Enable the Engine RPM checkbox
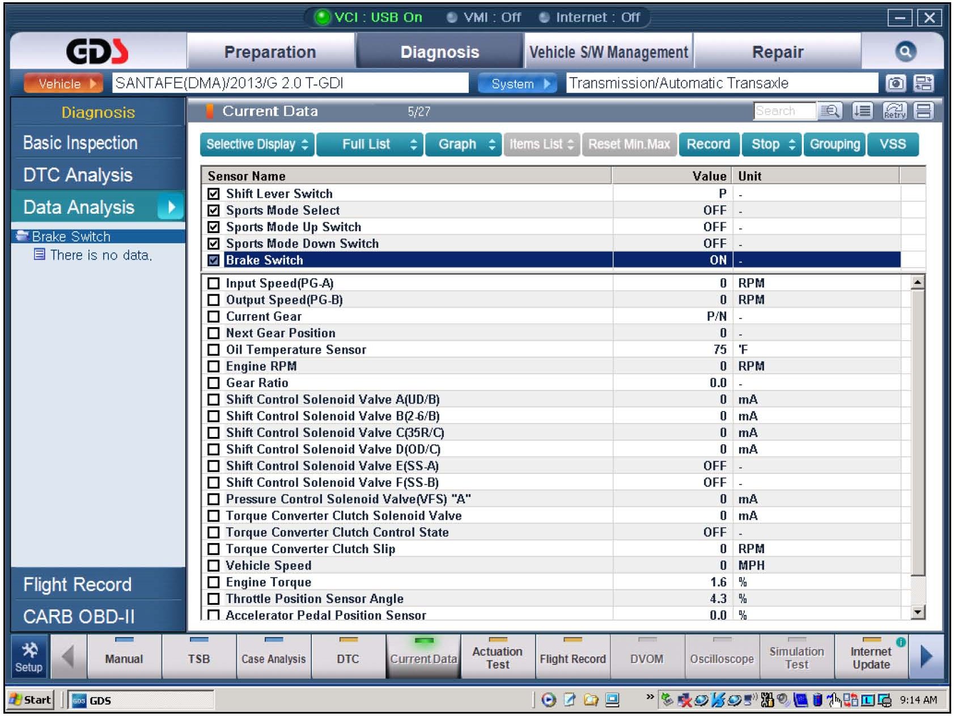 [214, 366]
